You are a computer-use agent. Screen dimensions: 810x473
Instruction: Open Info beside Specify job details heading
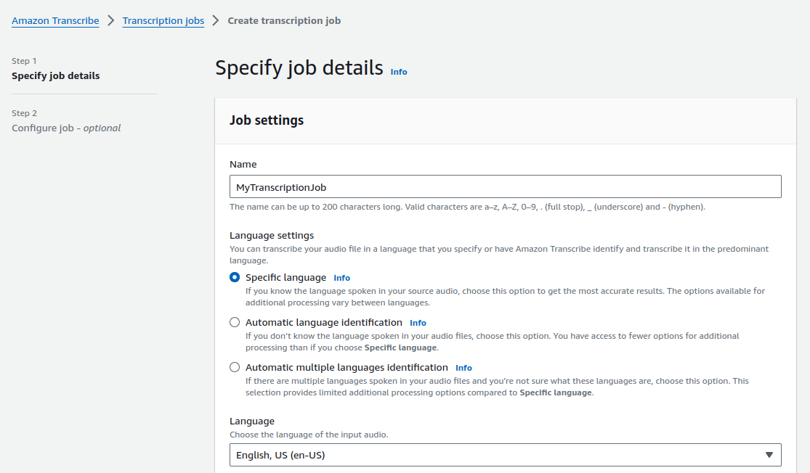point(399,72)
